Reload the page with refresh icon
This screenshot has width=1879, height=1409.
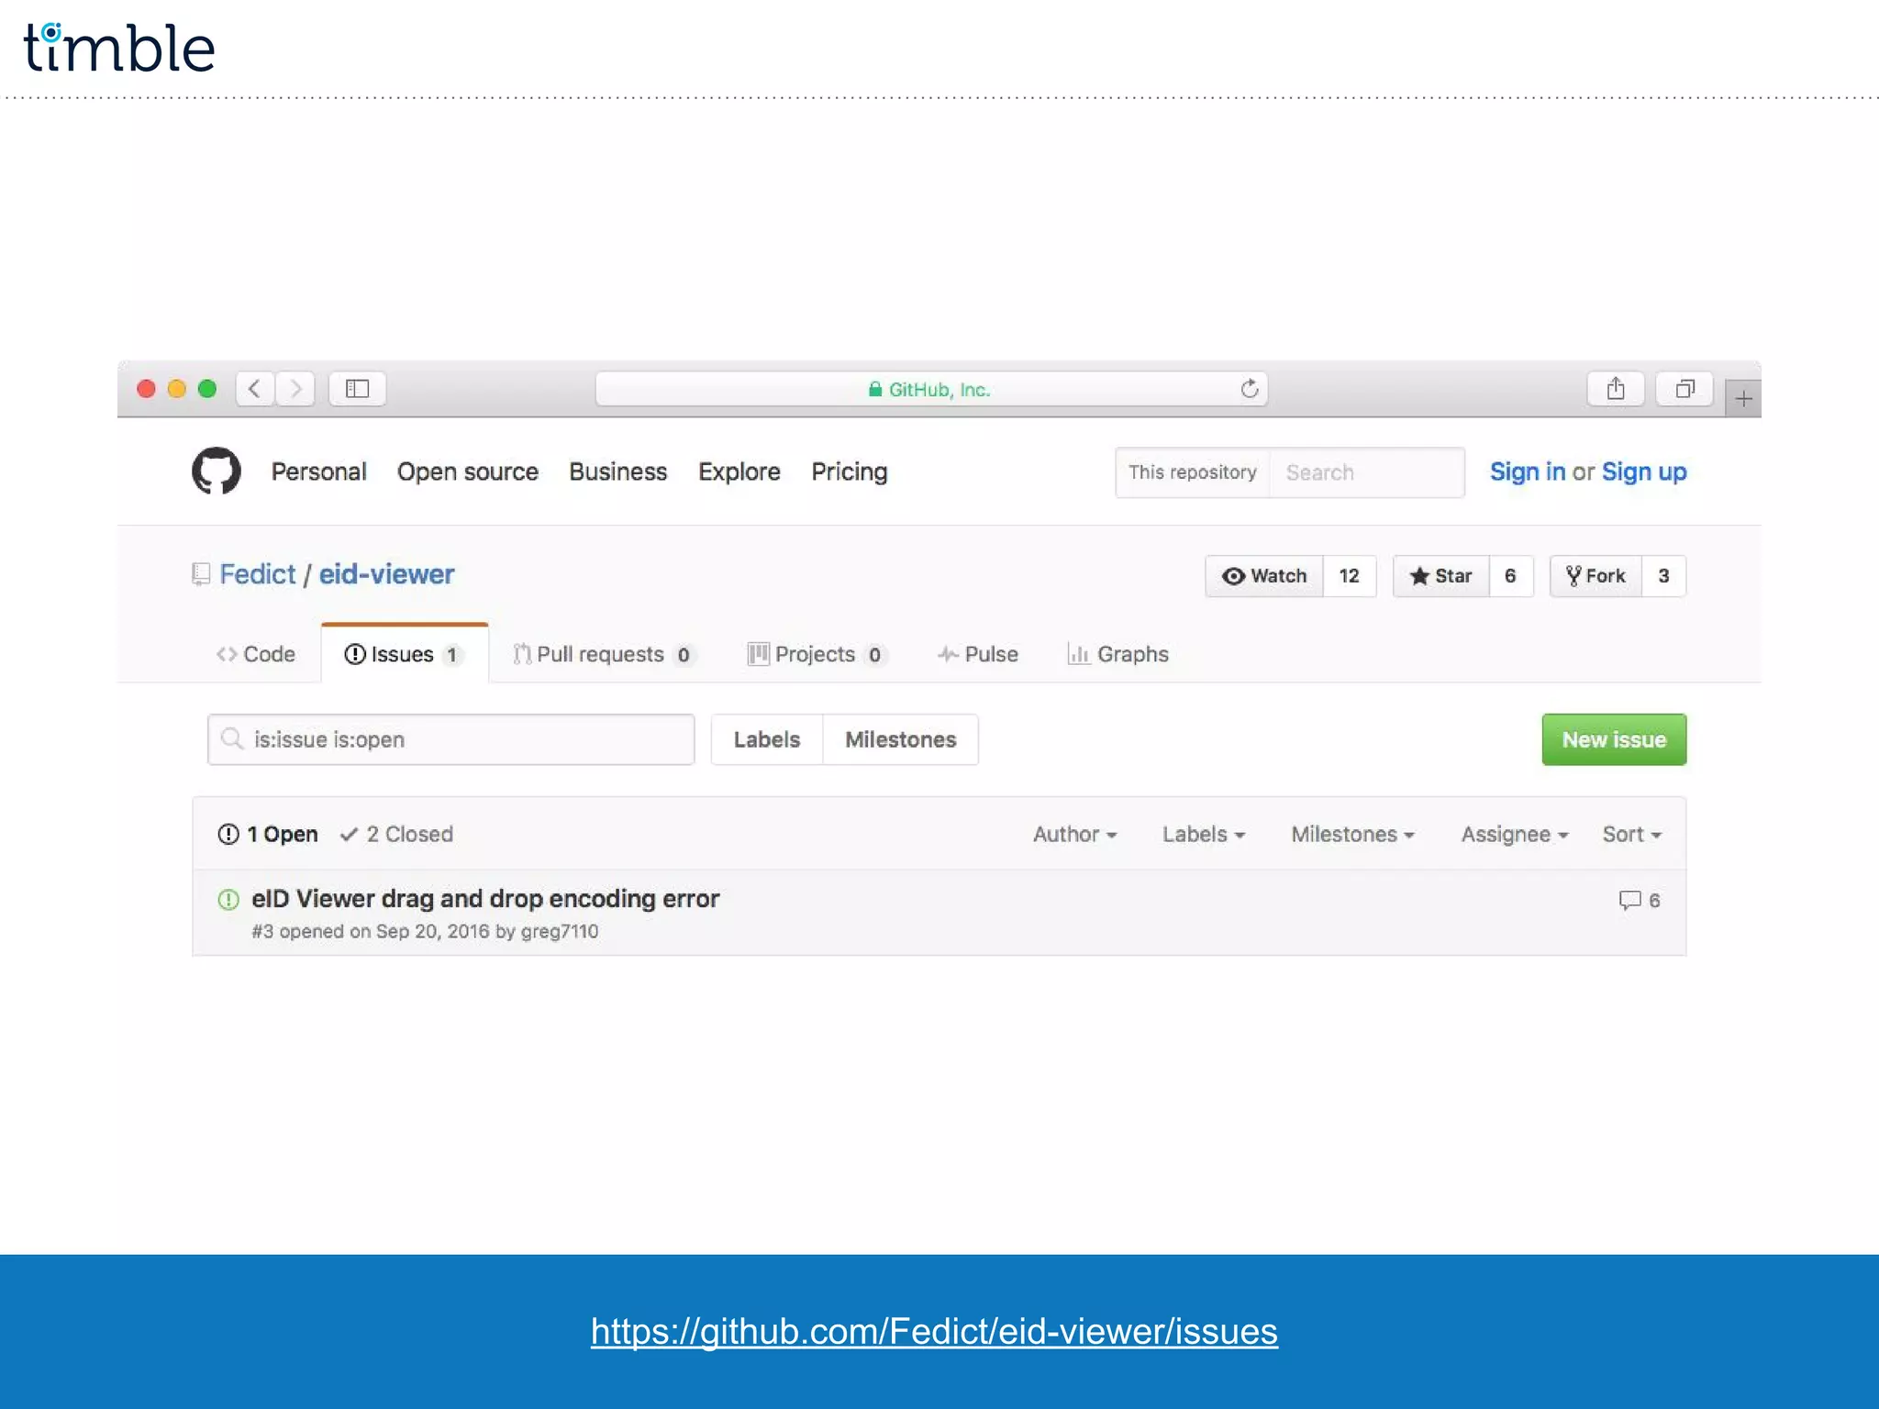tap(1249, 389)
